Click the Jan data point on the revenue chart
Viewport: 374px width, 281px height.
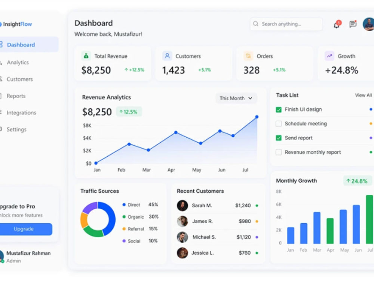click(x=96, y=163)
